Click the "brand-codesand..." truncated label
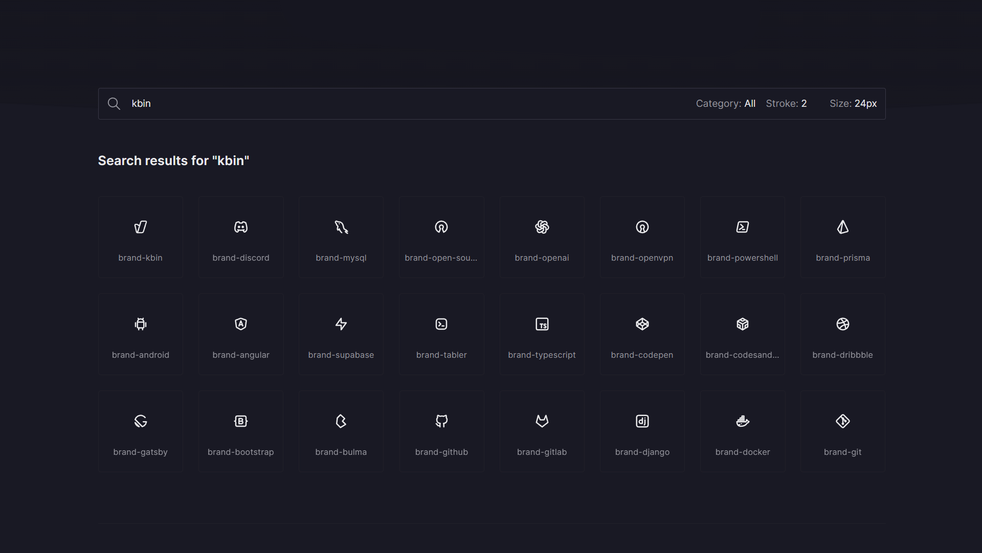This screenshot has height=553, width=982. pos(743,355)
